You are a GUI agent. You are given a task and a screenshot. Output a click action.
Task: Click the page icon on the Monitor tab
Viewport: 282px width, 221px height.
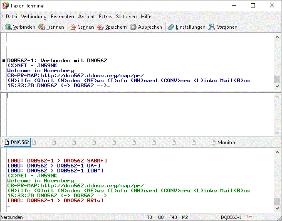[213, 142]
